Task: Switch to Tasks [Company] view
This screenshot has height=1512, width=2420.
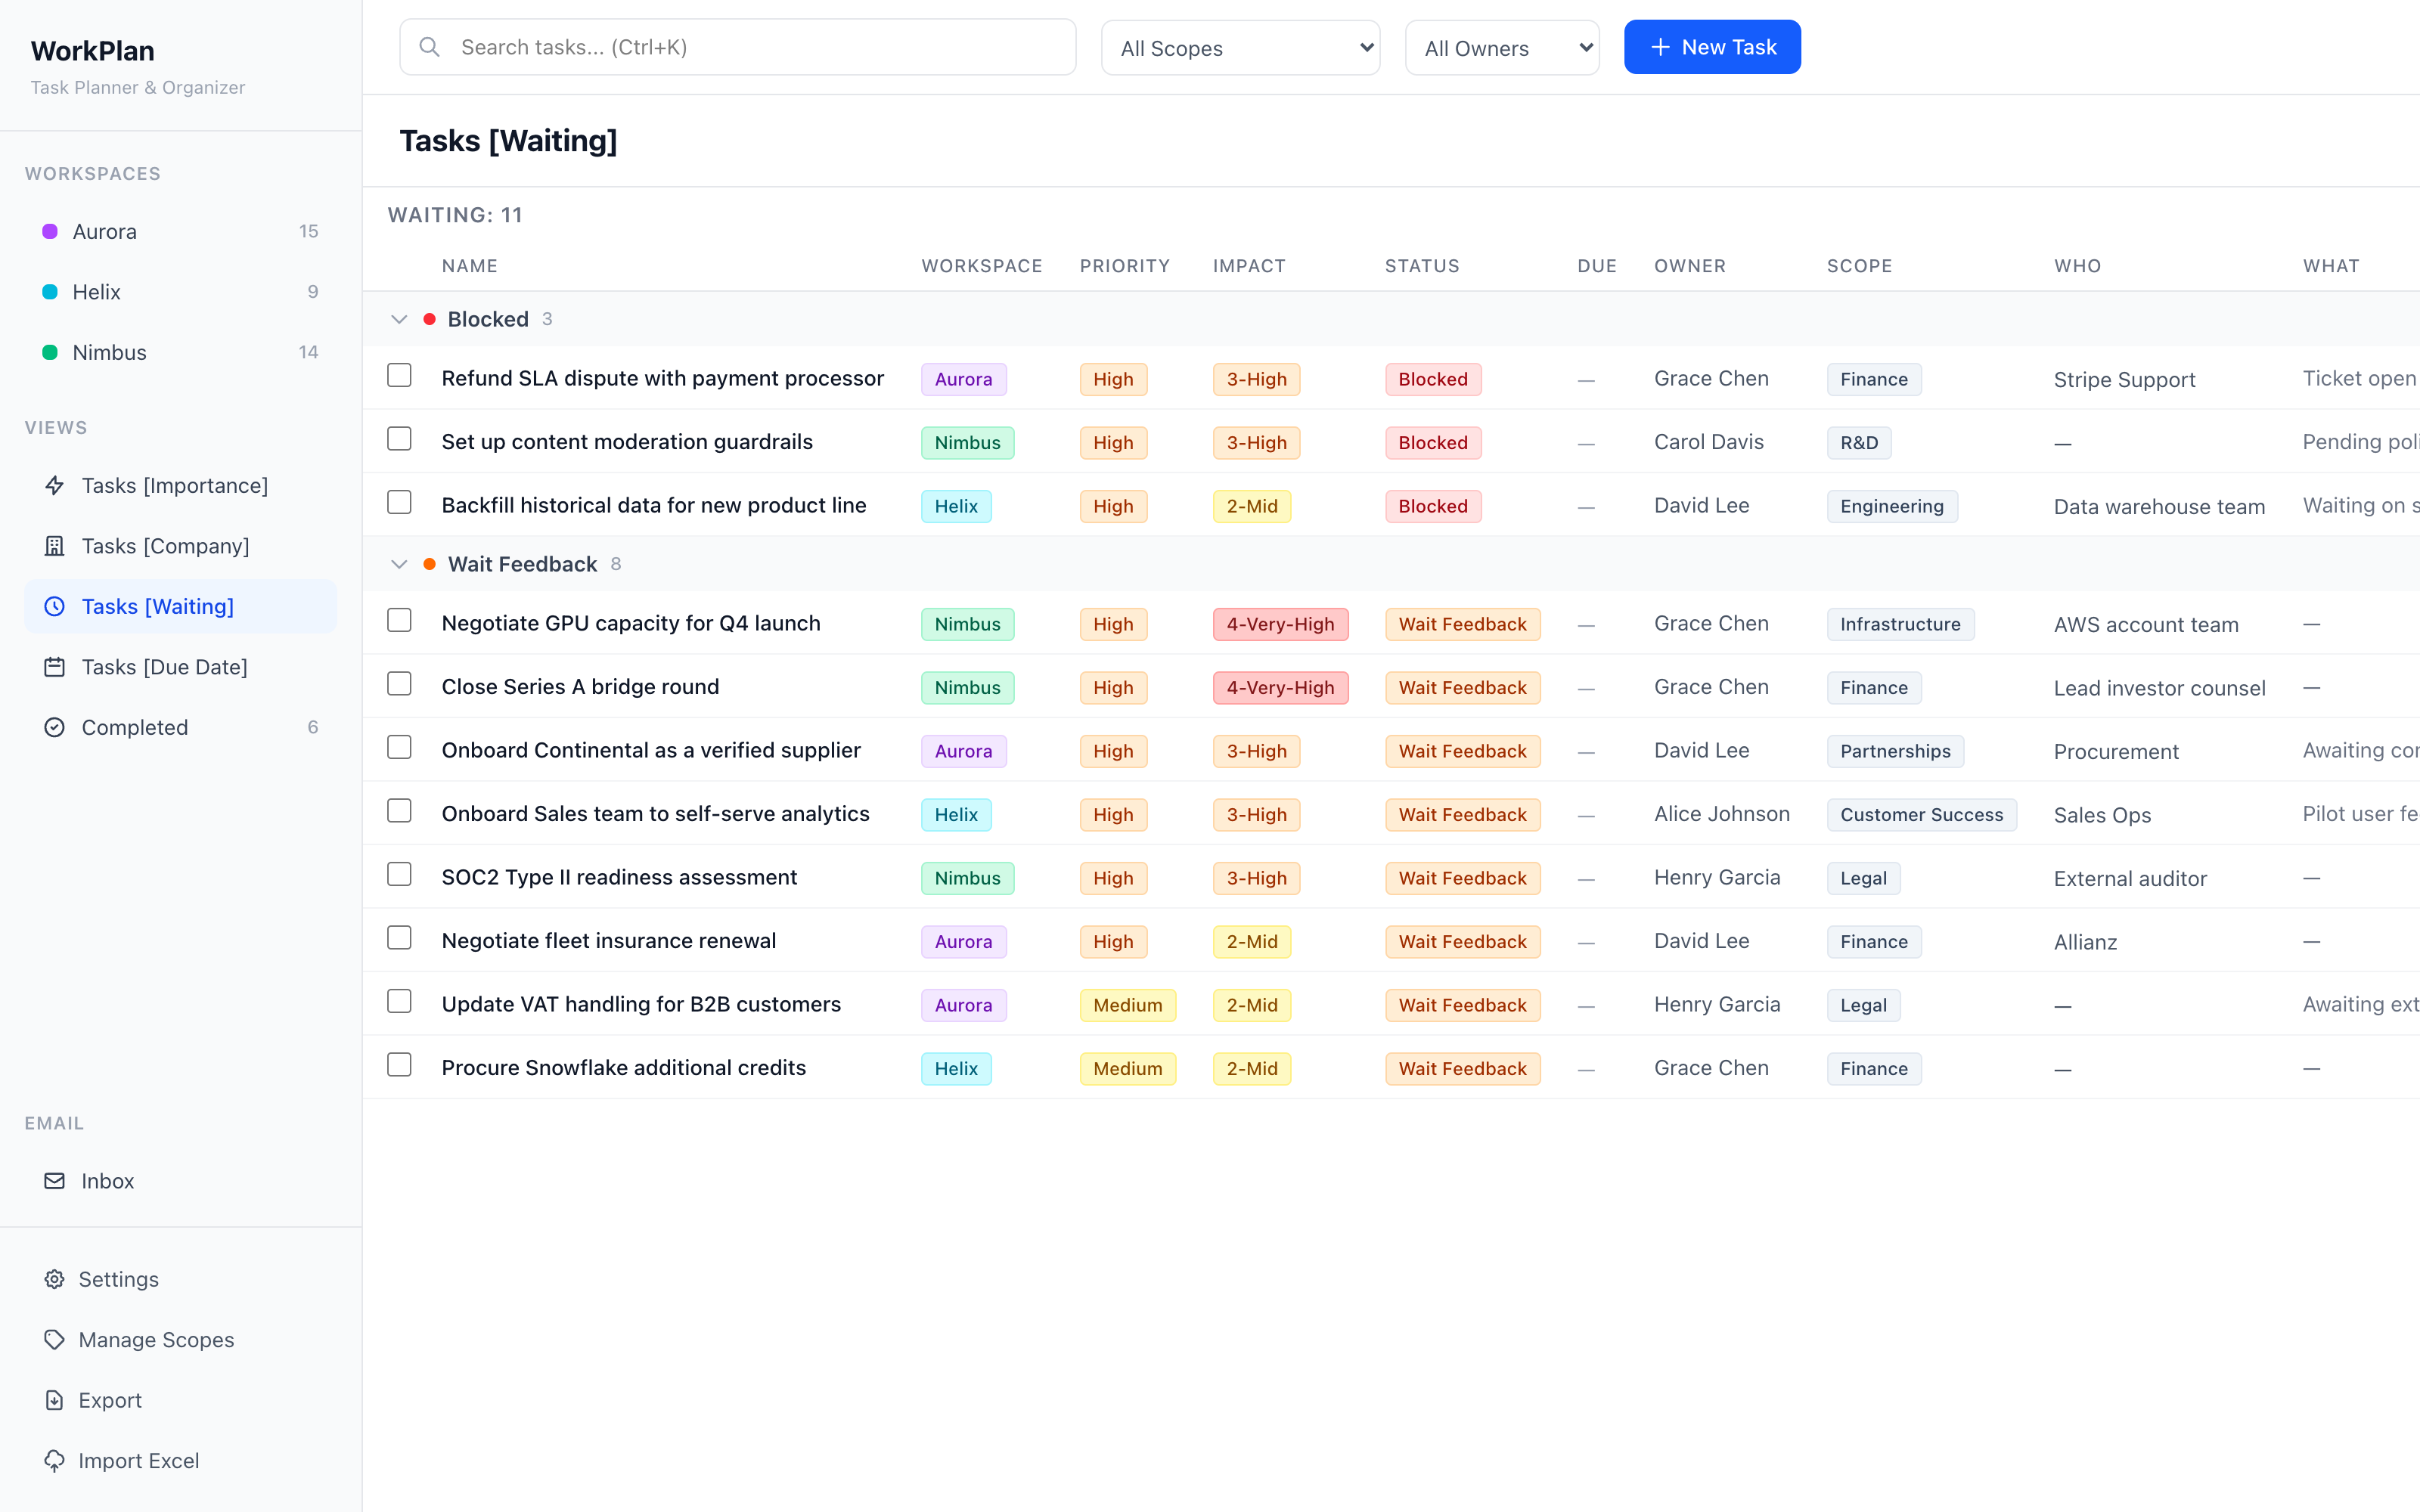Action: (181, 546)
